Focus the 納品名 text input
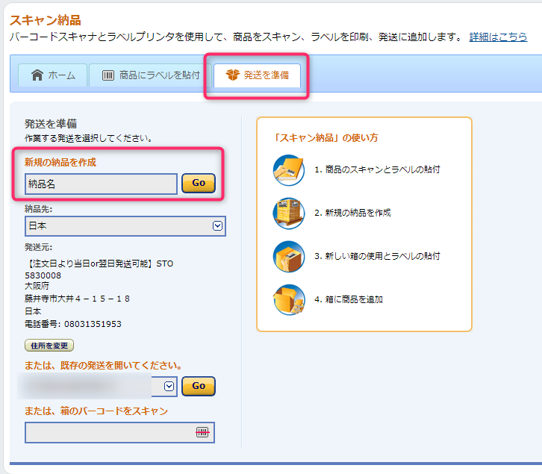542x474 pixels. (x=101, y=184)
